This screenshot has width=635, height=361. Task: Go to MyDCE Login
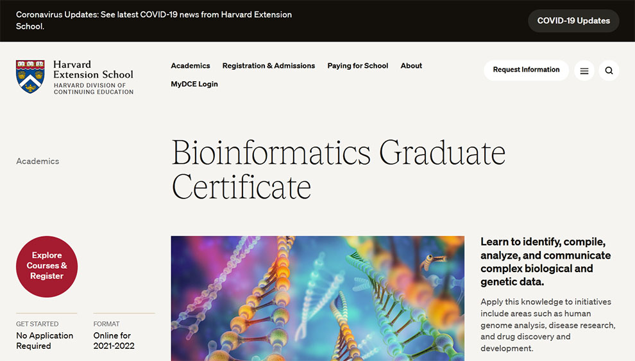click(x=194, y=84)
